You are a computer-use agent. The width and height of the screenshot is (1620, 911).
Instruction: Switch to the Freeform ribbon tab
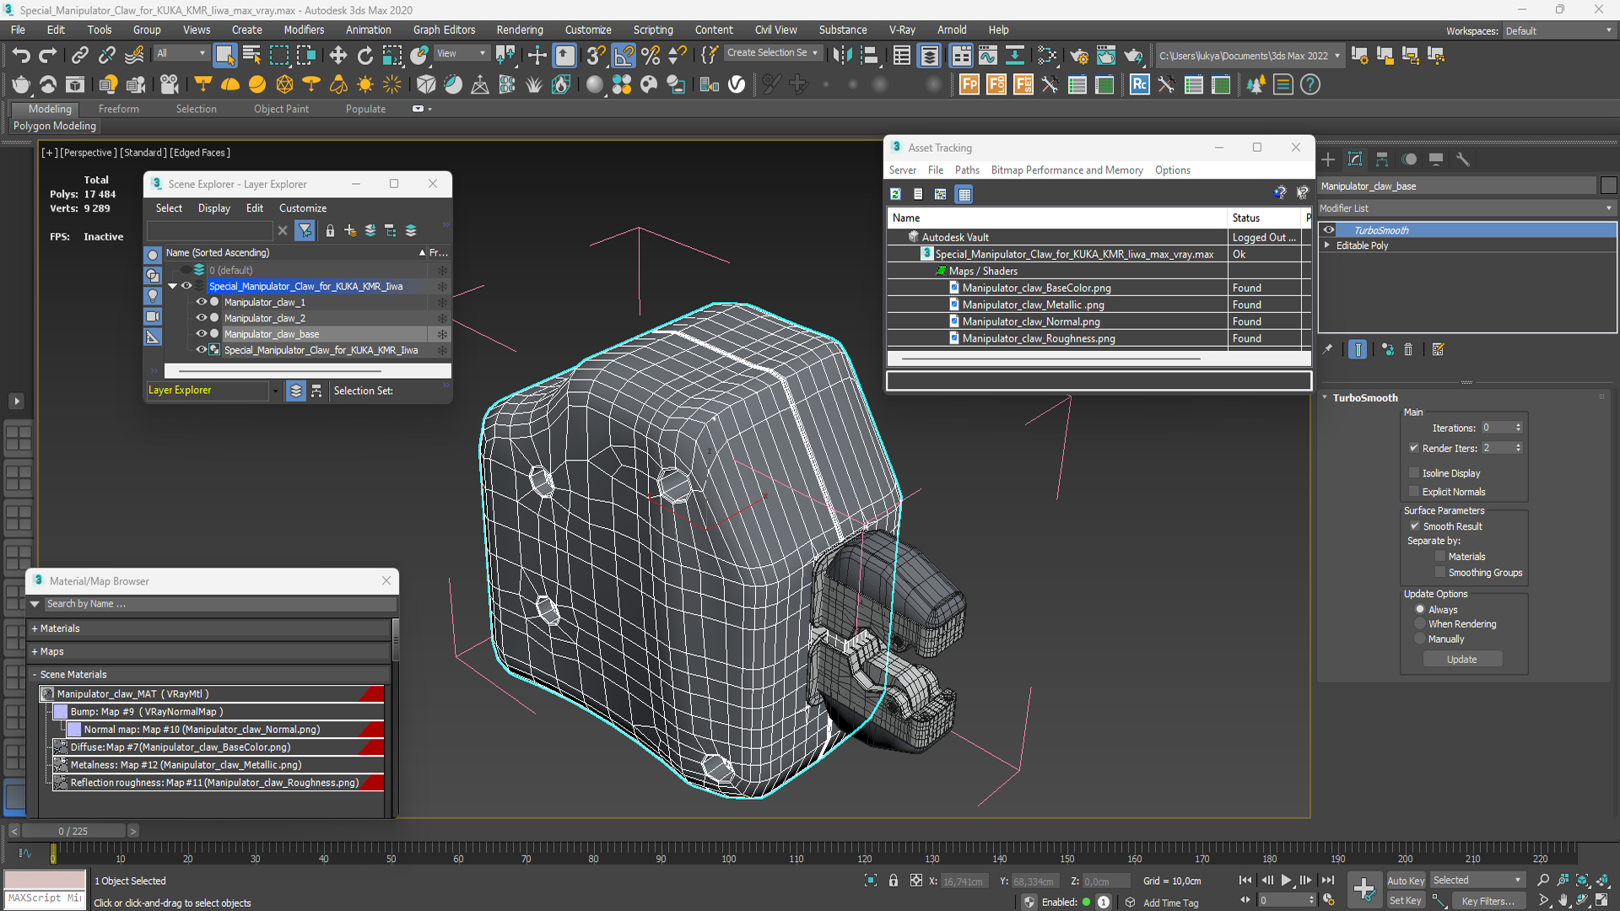(118, 109)
